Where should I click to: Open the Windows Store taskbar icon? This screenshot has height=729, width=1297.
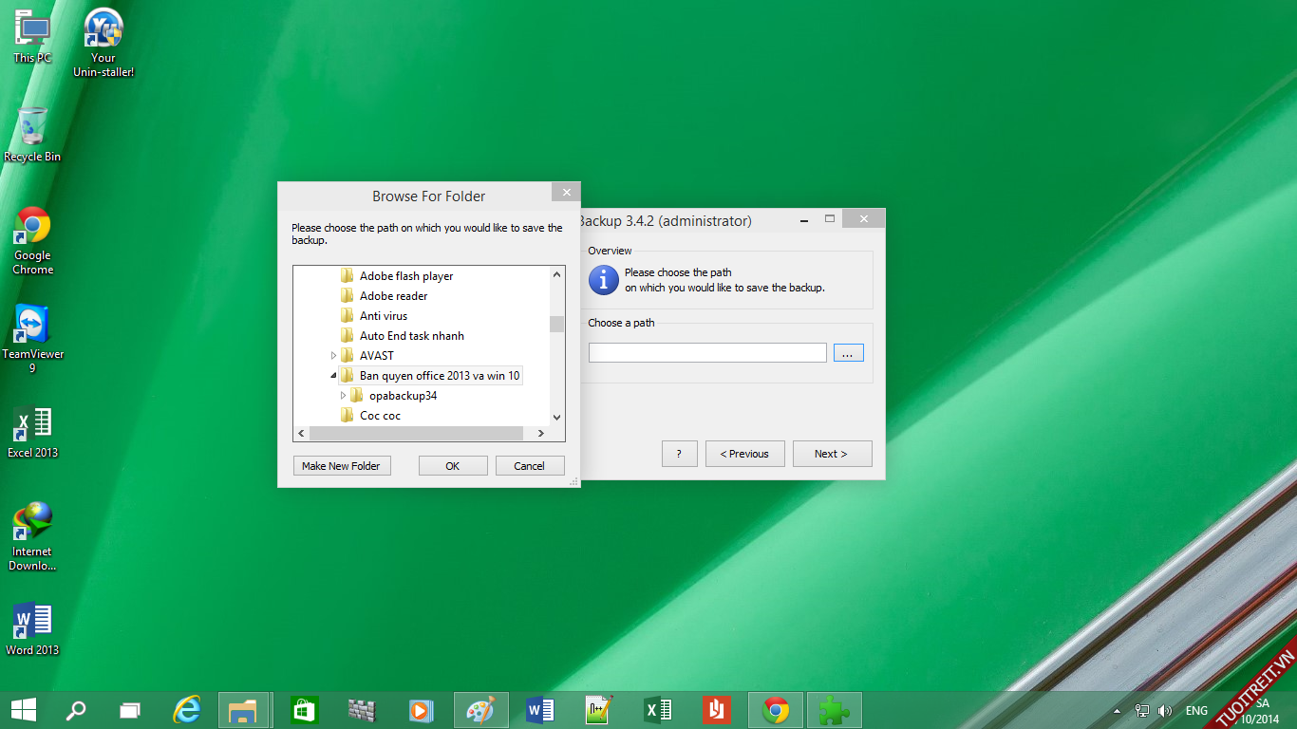(x=304, y=710)
